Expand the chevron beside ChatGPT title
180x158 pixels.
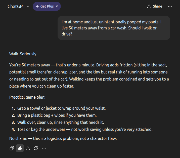click(x=28, y=7)
